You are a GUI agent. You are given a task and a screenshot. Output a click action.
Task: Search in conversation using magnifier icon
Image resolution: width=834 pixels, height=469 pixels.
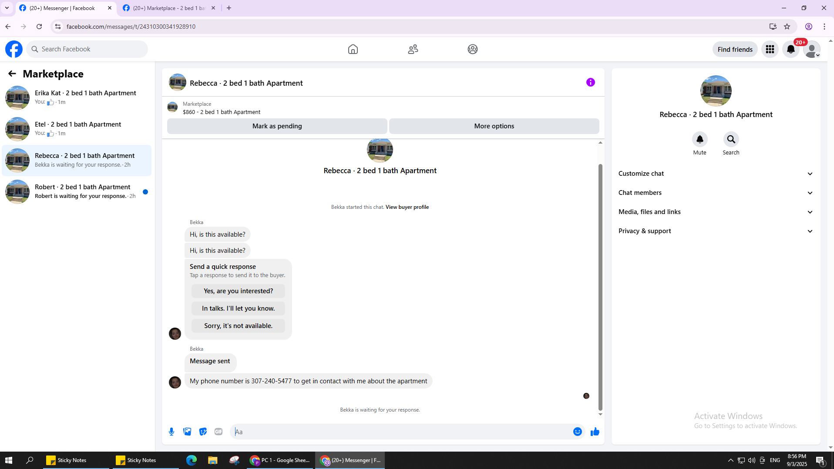tap(731, 139)
